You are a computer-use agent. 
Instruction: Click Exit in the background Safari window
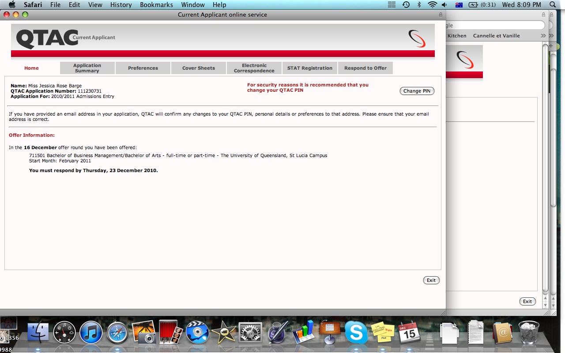click(x=527, y=301)
